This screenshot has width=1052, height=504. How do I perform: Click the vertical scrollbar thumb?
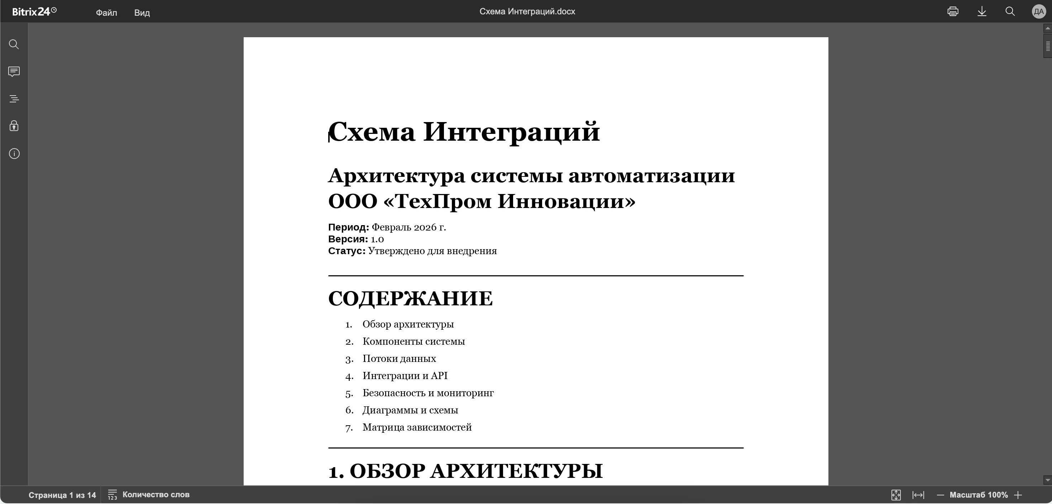point(1047,46)
